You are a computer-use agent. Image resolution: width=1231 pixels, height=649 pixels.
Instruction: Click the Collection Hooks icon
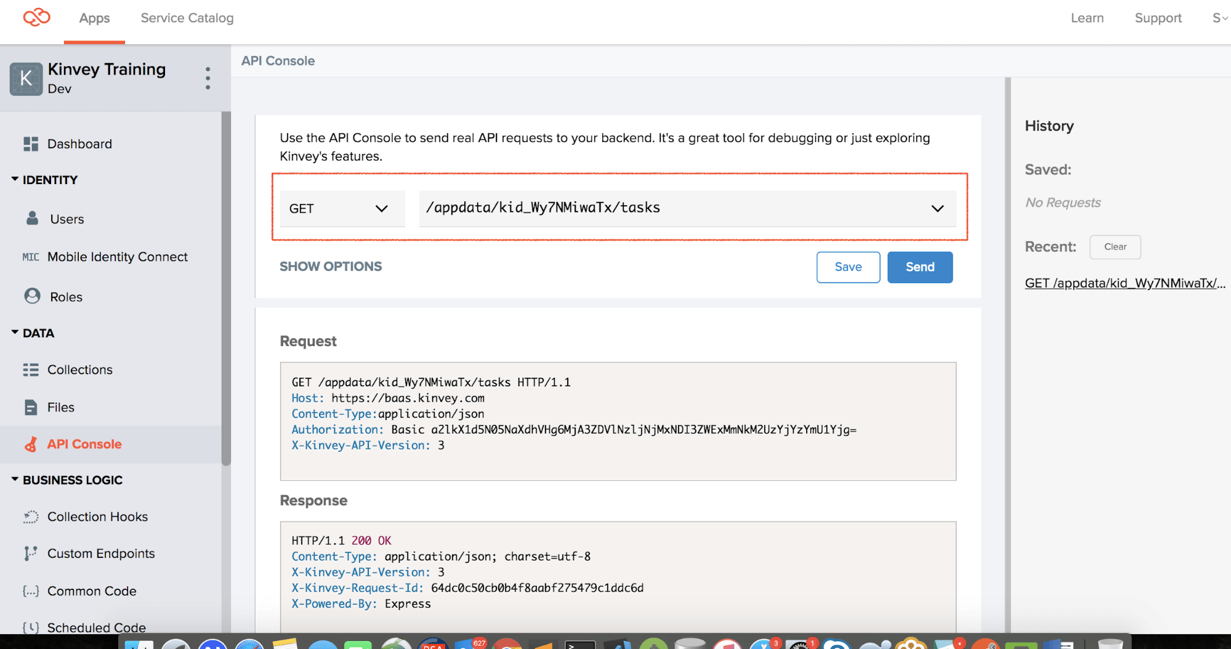(31, 517)
